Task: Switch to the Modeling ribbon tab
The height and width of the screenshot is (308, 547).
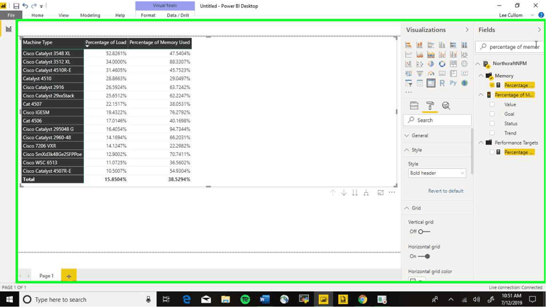Action: click(90, 15)
